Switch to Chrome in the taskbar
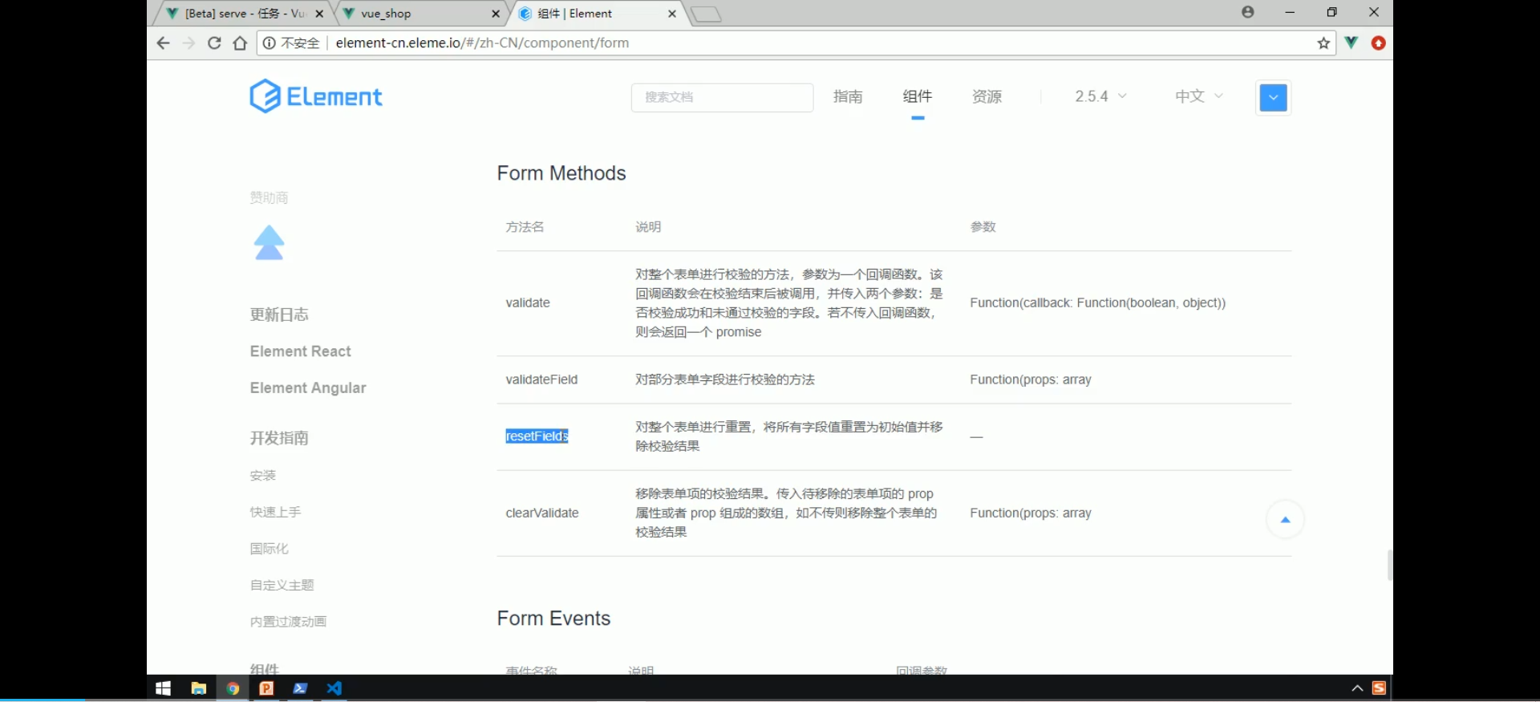Image resolution: width=1540 pixels, height=702 pixels. tap(233, 688)
